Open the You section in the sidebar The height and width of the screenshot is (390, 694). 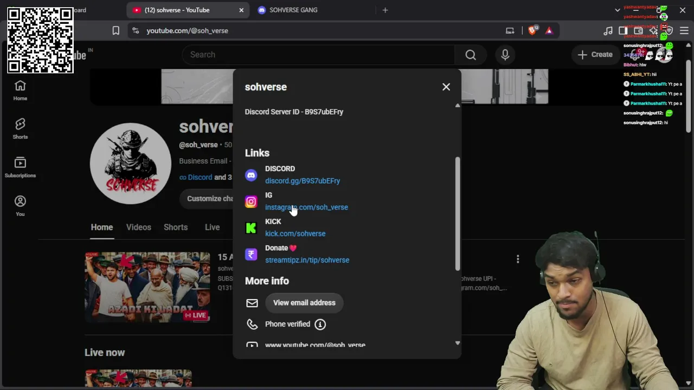[x=20, y=206]
